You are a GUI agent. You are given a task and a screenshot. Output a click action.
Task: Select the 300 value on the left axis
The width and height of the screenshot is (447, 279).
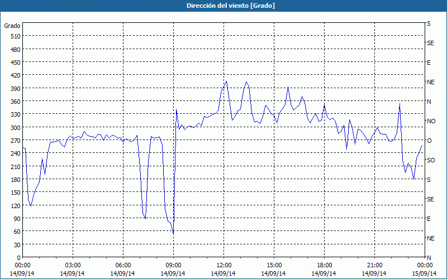(16, 128)
